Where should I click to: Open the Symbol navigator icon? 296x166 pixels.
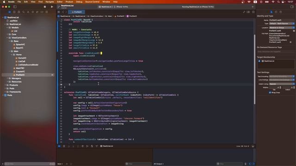[18, 12]
